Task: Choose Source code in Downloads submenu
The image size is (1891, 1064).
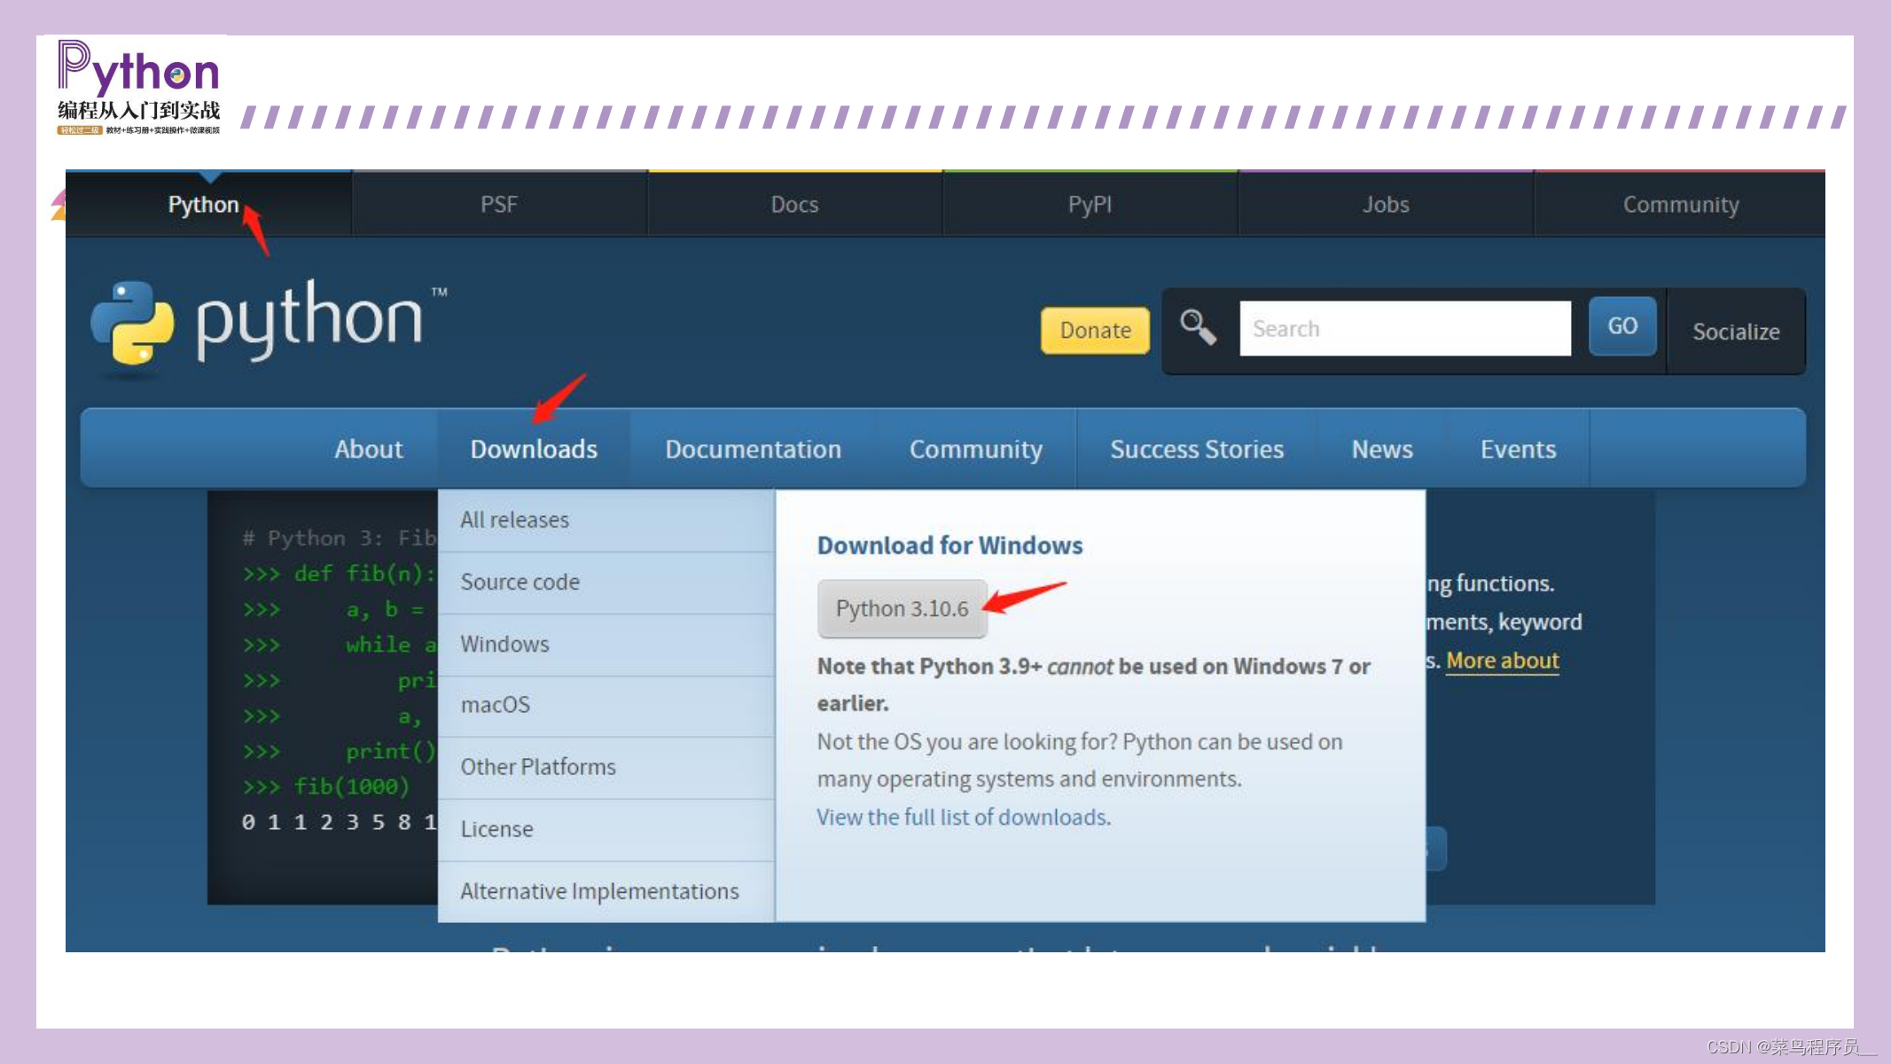Action: tap(606, 583)
